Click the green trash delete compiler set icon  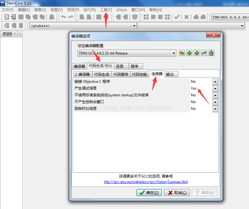click(211, 53)
